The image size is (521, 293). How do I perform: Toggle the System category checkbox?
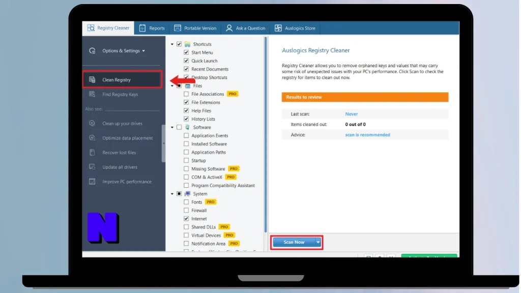click(x=179, y=194)
